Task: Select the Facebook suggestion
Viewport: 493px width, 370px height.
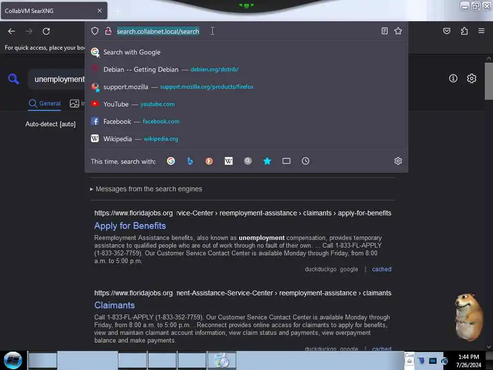Action: [x=246, y=121]
